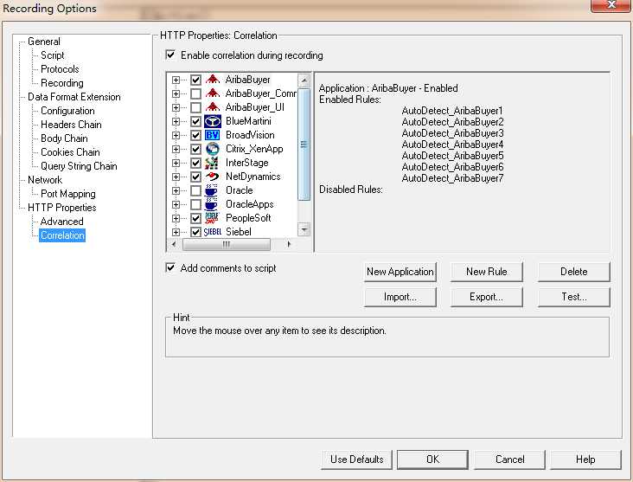
Task: Open Advanced HTTP Properties page
Action: (x=61, y=222)
